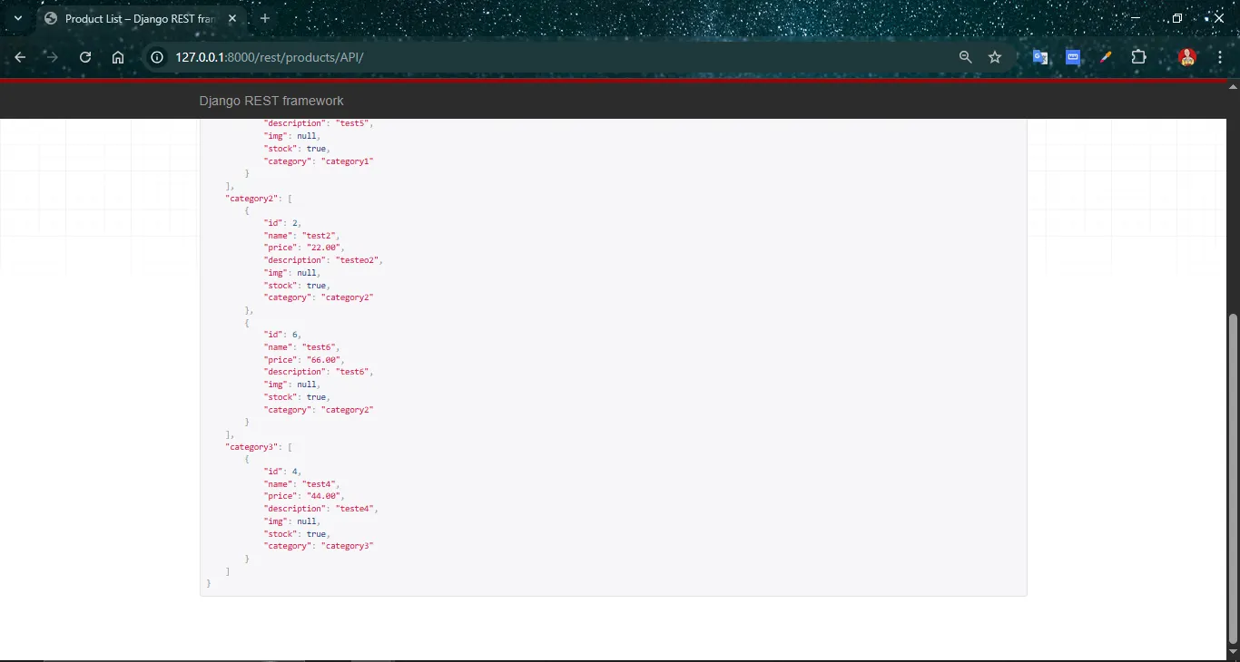
Task: Open the Extensions puzzle piece menu
Action: [1138, 57]
